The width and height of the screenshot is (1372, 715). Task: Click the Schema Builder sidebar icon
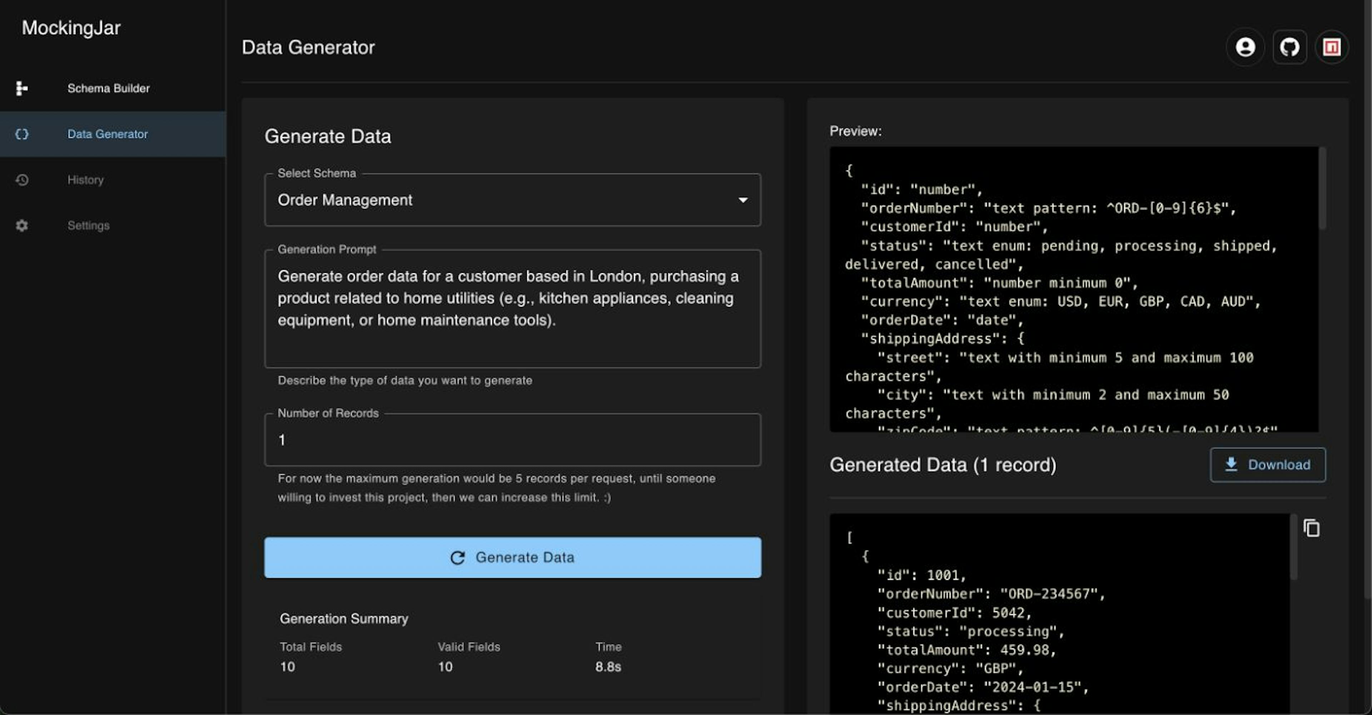click(x=21, y=88)
